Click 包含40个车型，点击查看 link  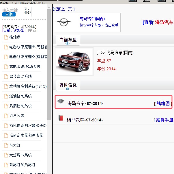(x=99, y=25)
